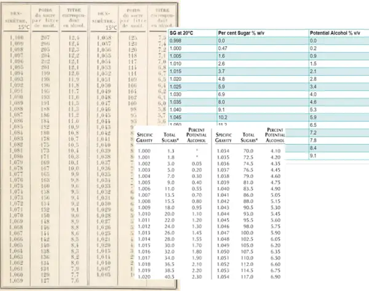369x291 pixels.
Task: Select the '1.030' cell in SG at 20°C
Action: pyautogui.click(x=175, y=94)
